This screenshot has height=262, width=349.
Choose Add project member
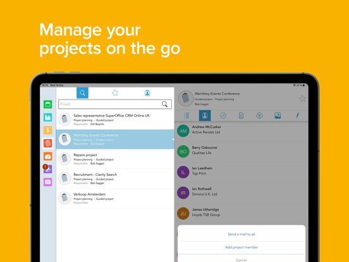pyautogui.click(x=242, y=247)
